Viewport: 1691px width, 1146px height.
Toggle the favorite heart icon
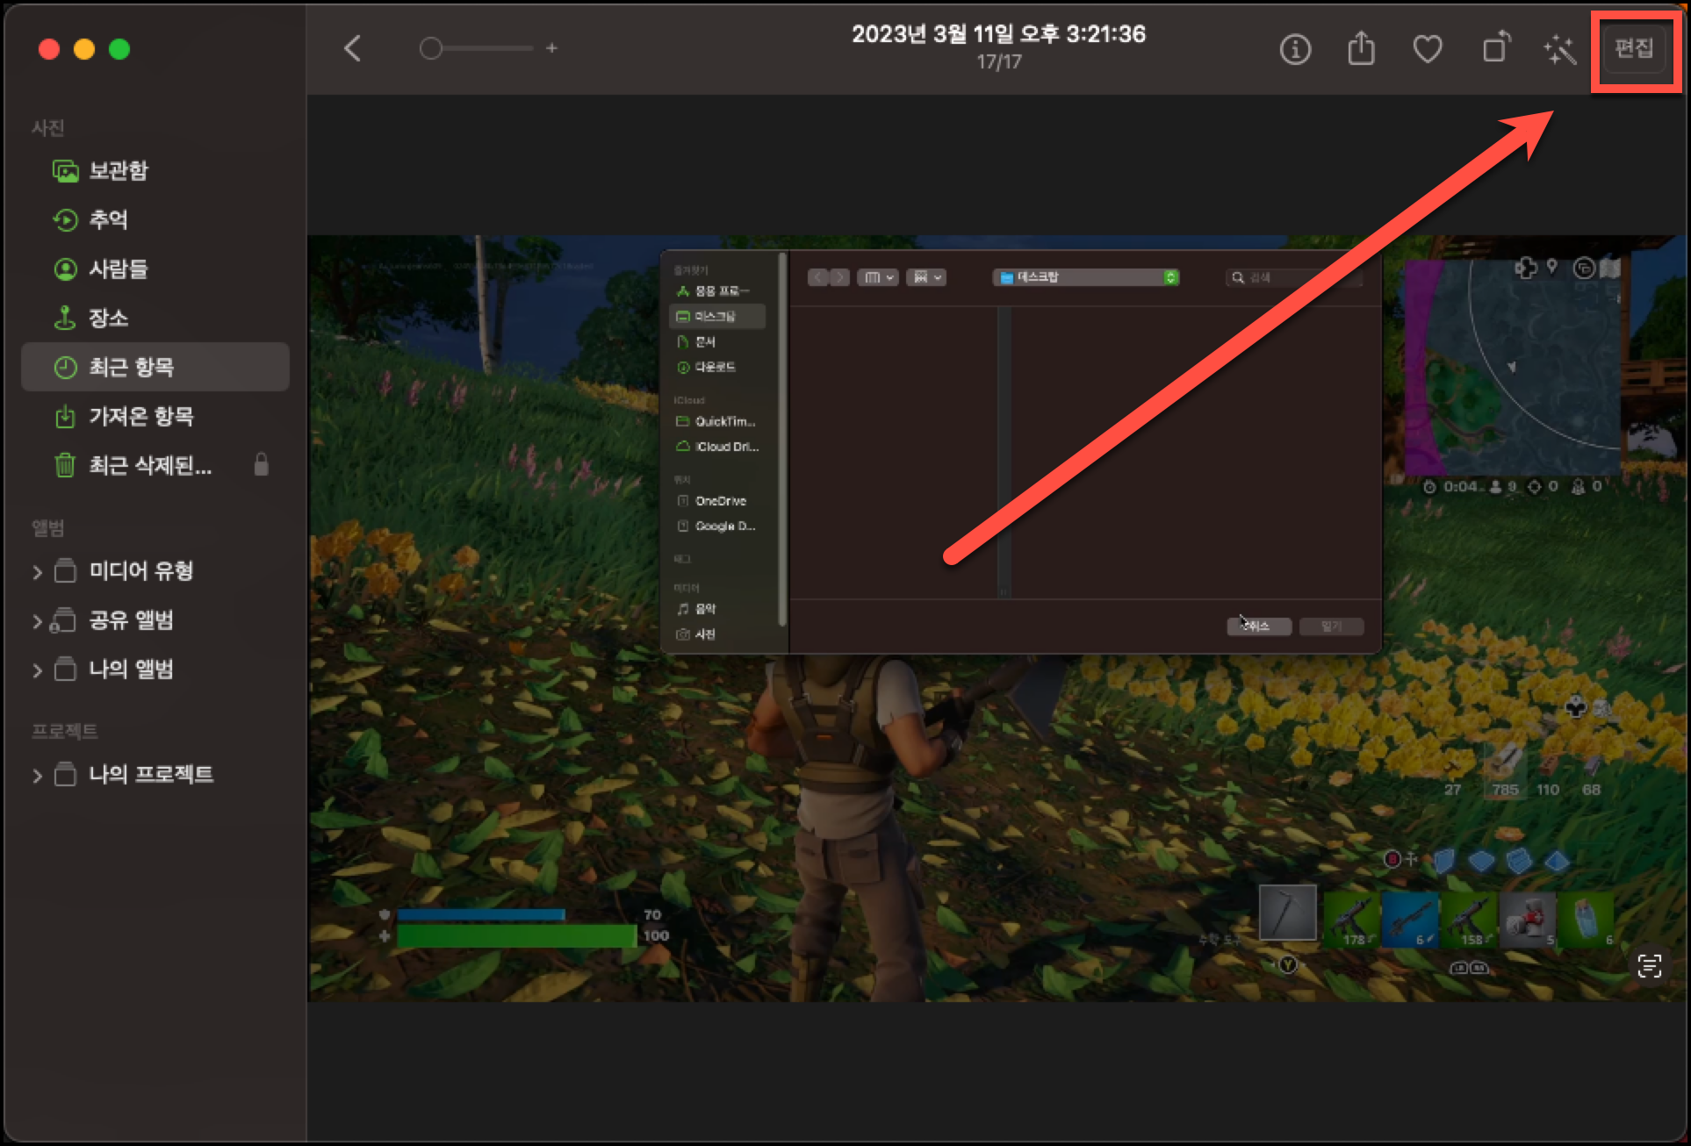pos(1428,49)
